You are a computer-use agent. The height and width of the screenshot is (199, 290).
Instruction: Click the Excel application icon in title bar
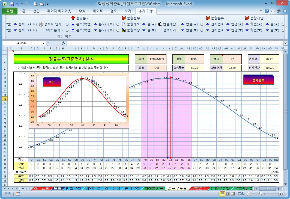(4, 4)
